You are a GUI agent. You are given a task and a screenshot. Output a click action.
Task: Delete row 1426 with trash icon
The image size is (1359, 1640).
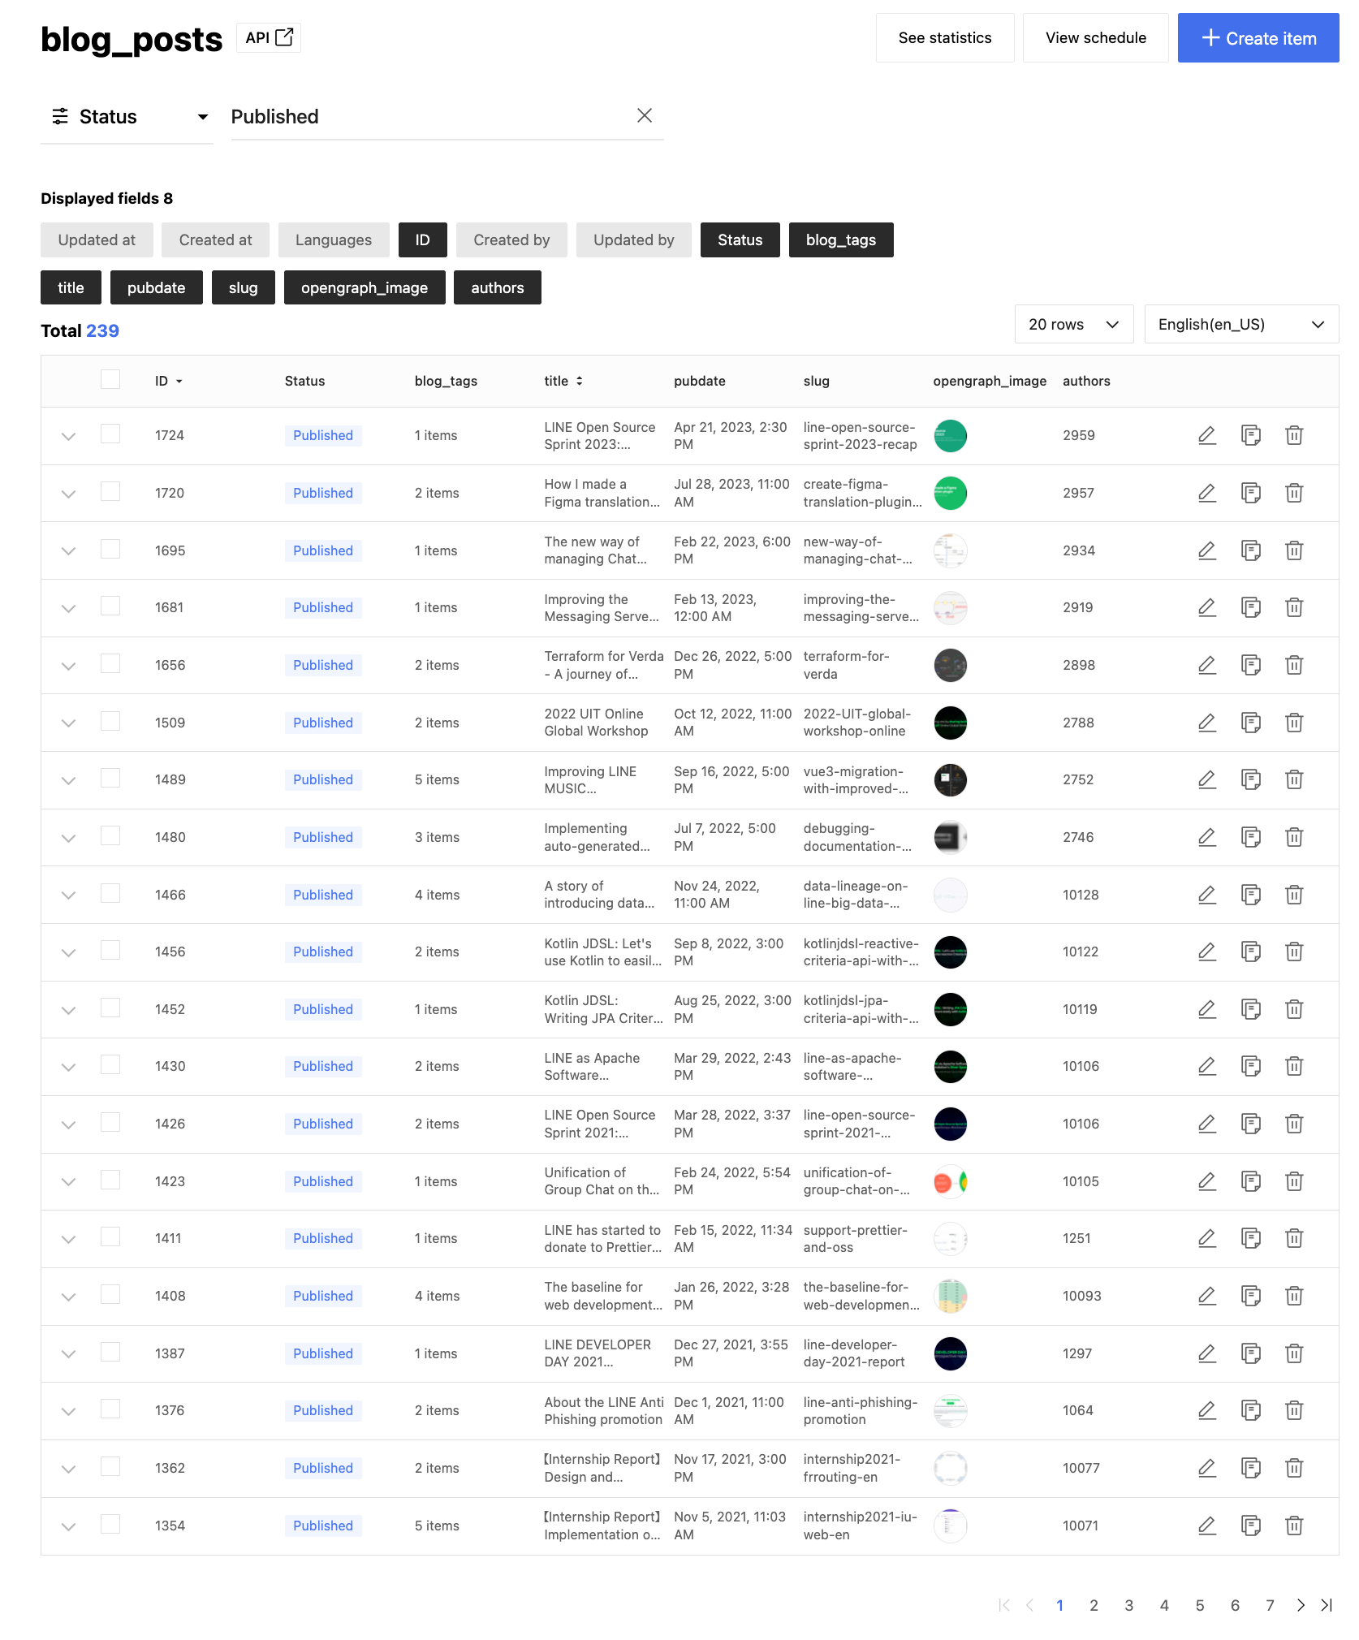[1295, 1124]
